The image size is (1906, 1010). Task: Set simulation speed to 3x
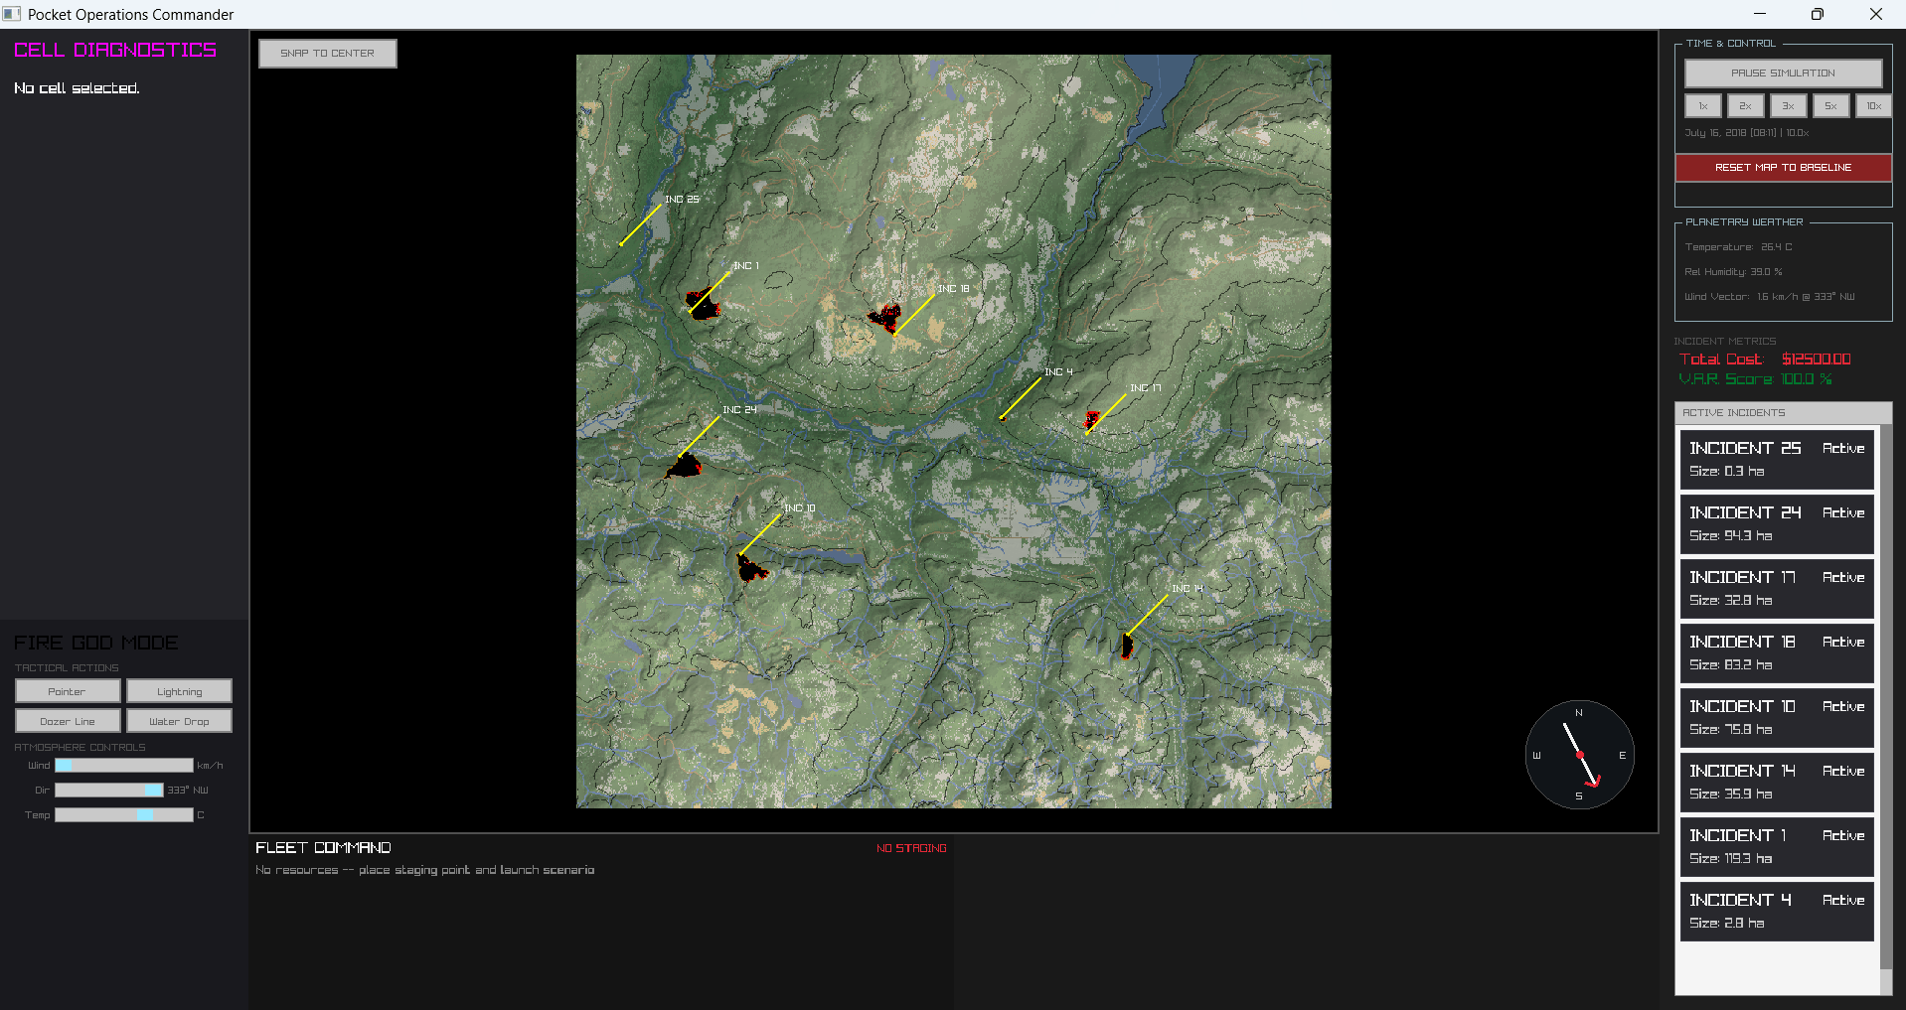pos(1788,106)
